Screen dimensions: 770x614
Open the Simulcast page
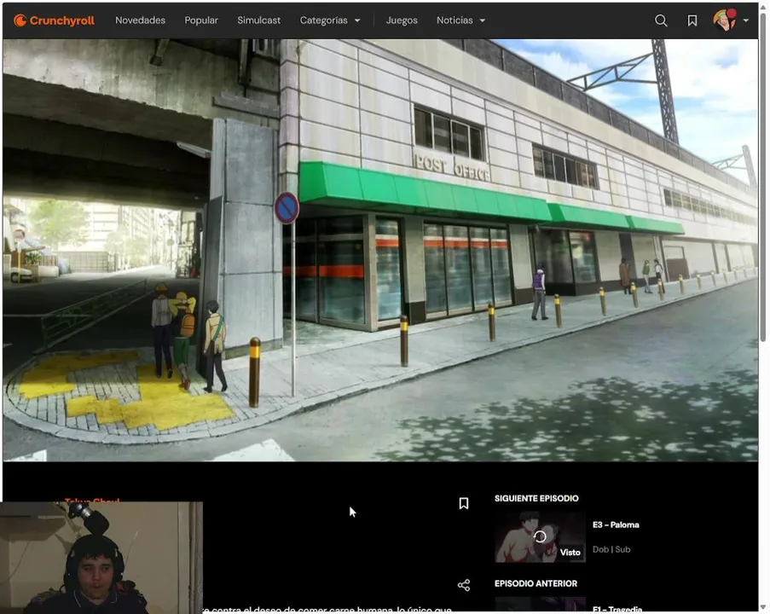click(258, 20)
